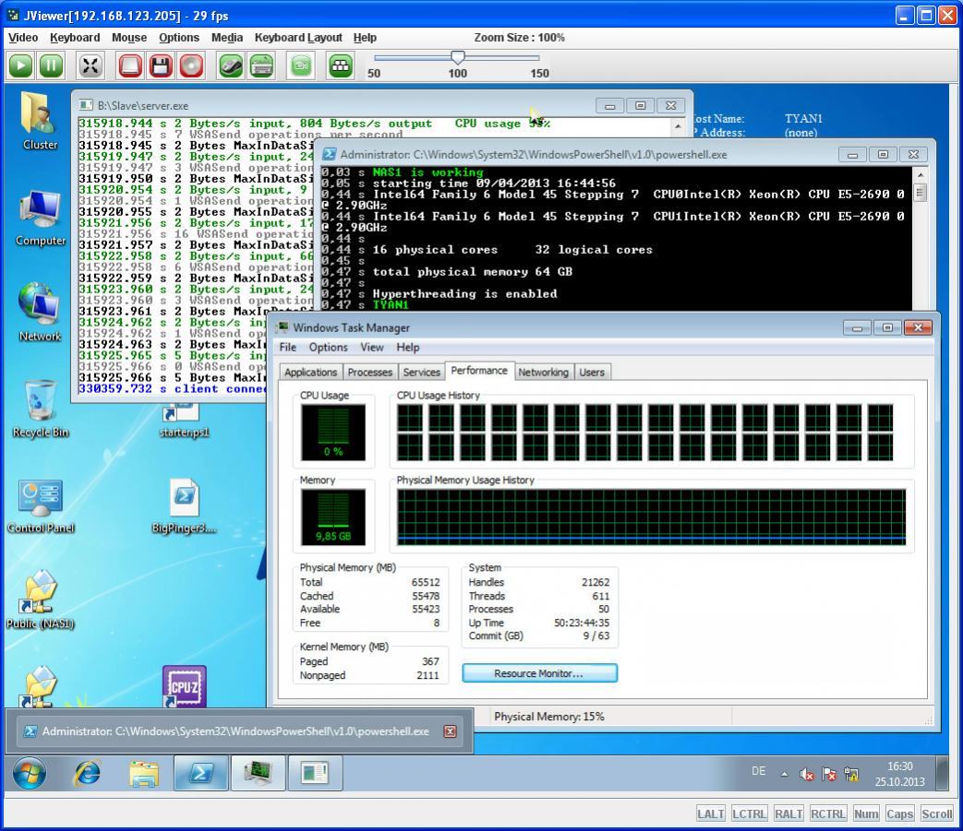Open the Options menu in JViewer
This screenshot has height=831, width=963.
179,38
